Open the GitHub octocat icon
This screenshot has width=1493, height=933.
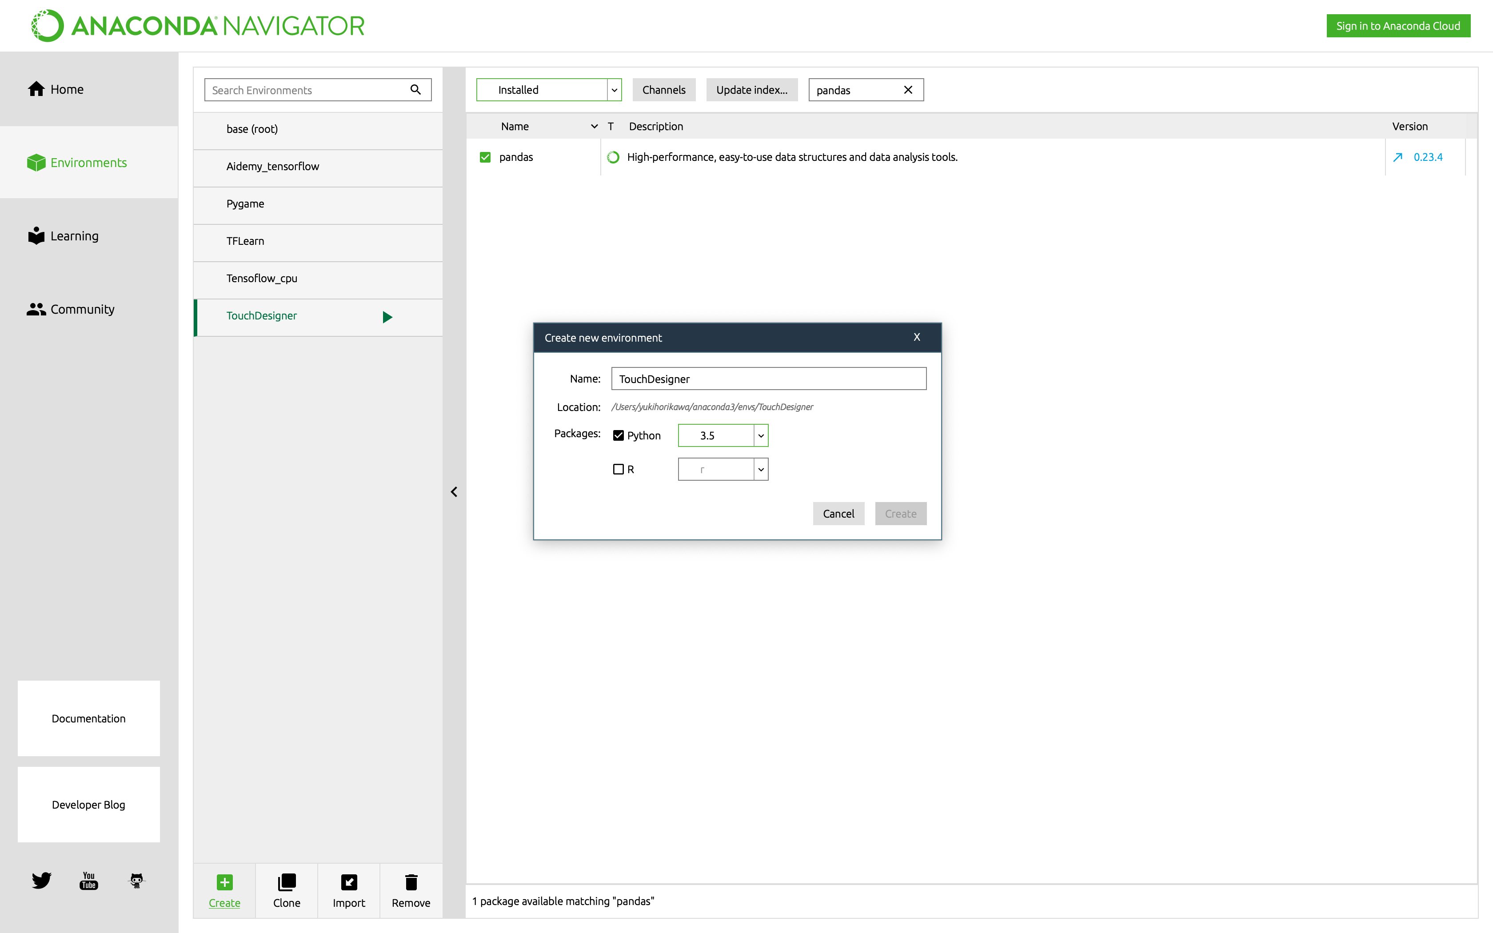tap(136, 880)
